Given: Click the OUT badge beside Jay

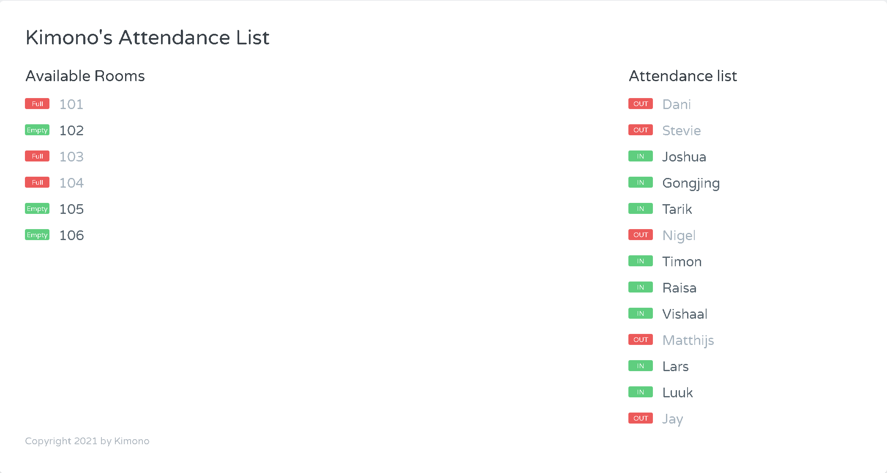Looking at the screenshot, I should (x=640, y=418).
